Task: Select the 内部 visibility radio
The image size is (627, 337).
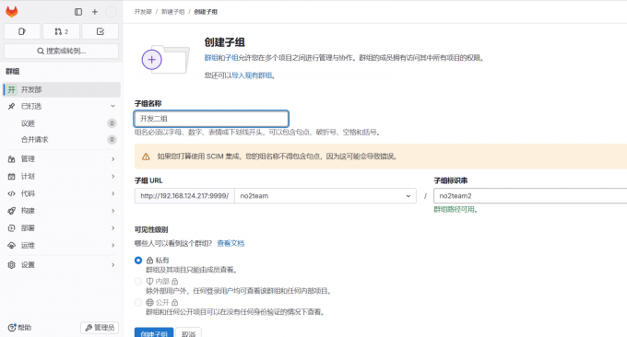Action: pyautogui.click(x=138, y=282)
